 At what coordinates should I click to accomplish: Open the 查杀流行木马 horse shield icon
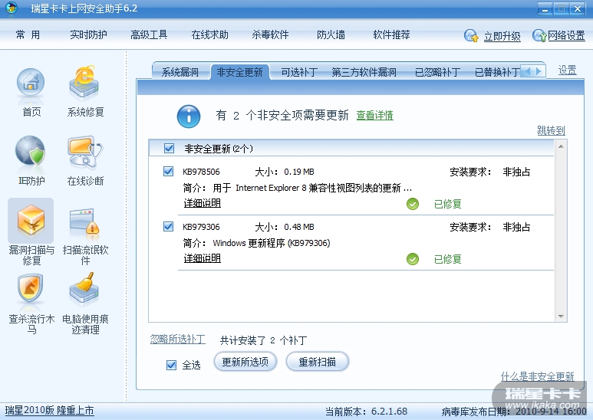pos(31,289)
